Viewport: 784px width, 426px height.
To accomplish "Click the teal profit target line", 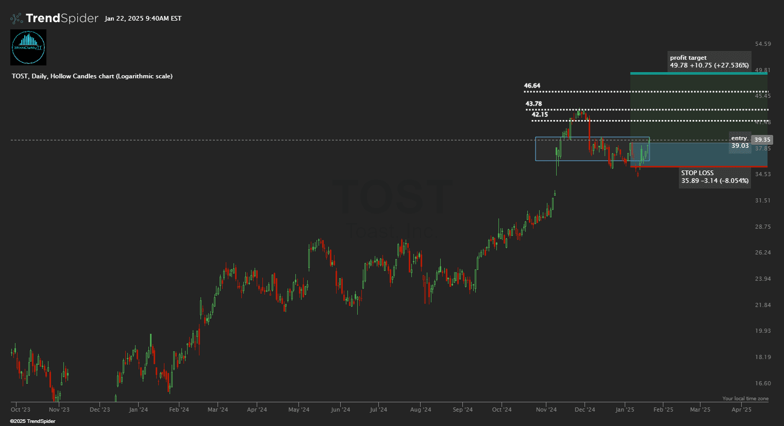I will pos(698,73).
